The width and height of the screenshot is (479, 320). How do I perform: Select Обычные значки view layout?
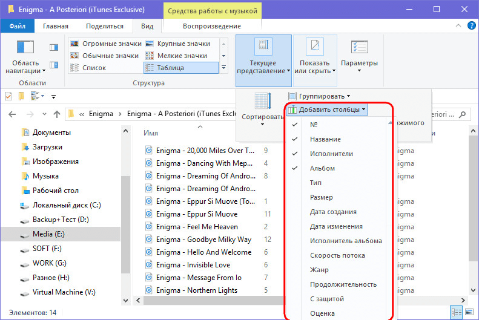[x=105, y=56]
